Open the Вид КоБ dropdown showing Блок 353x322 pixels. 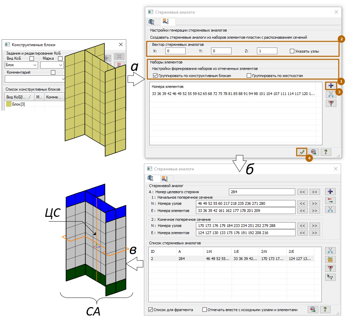(21, 65)
